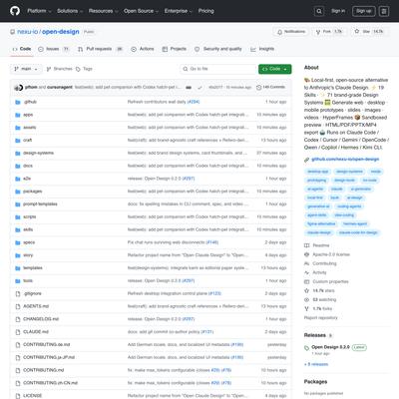The width and height of the screenshot is (399, 399).
Task: Click the Readme book icon
Action: [x=306, y=245]
